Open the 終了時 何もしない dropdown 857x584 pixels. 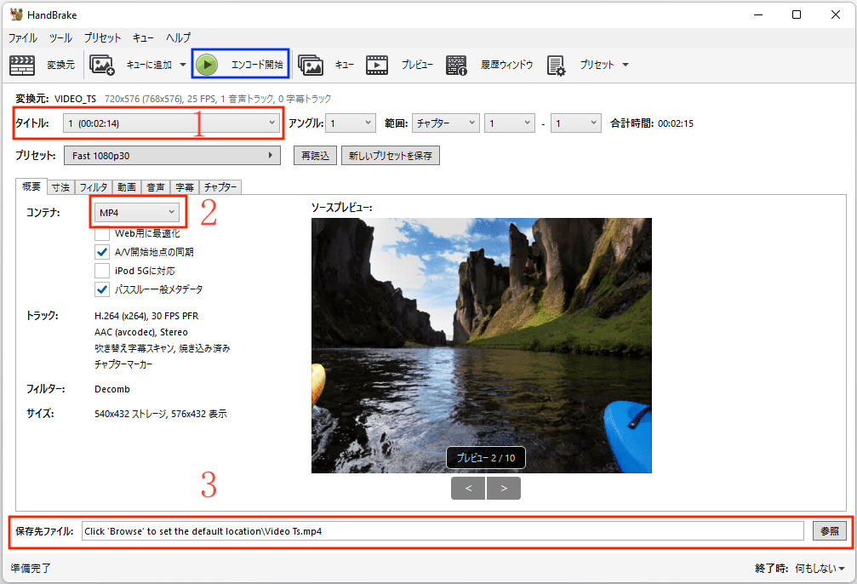tap(820, 568)
